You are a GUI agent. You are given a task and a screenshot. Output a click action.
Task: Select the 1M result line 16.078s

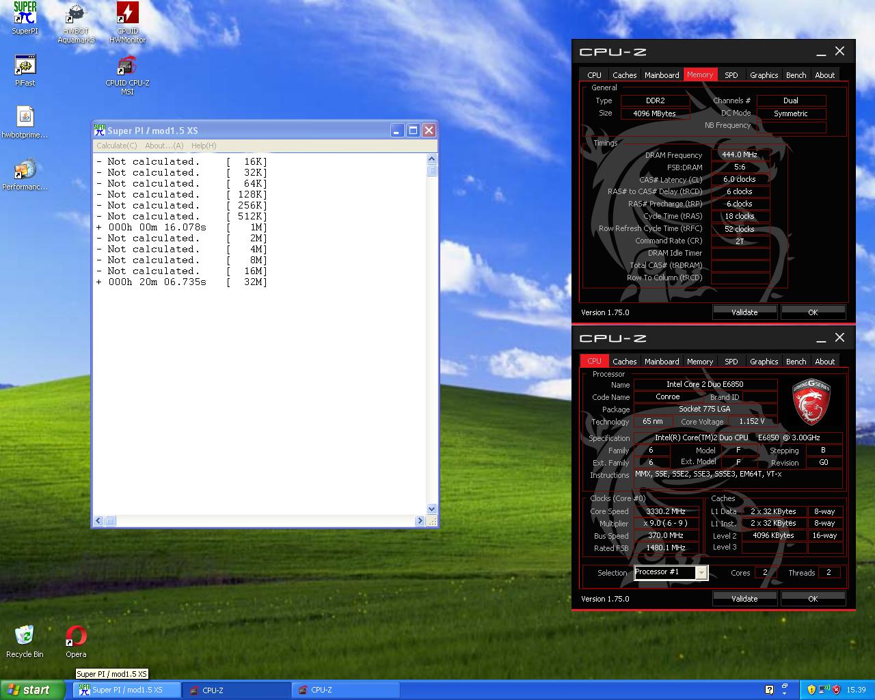(x=182, y=227)
